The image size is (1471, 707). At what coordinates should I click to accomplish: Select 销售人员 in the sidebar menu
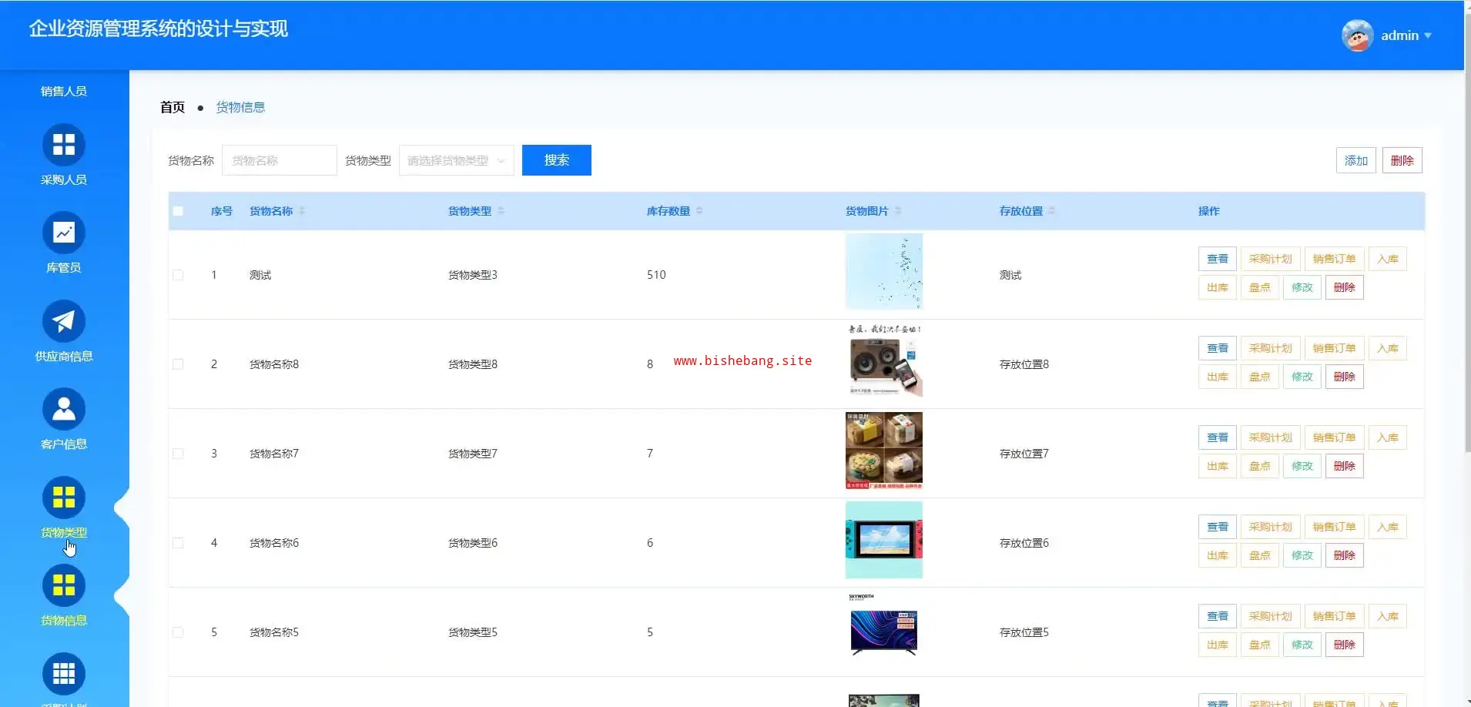[x=63, y=91]
